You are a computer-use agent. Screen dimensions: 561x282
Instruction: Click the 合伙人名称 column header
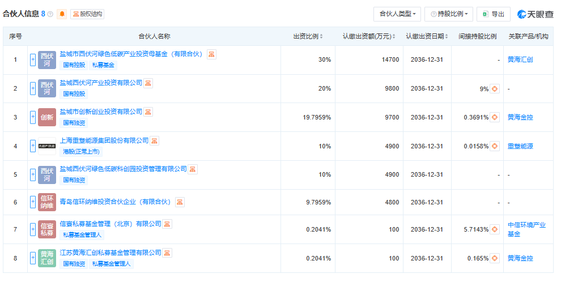154,36
